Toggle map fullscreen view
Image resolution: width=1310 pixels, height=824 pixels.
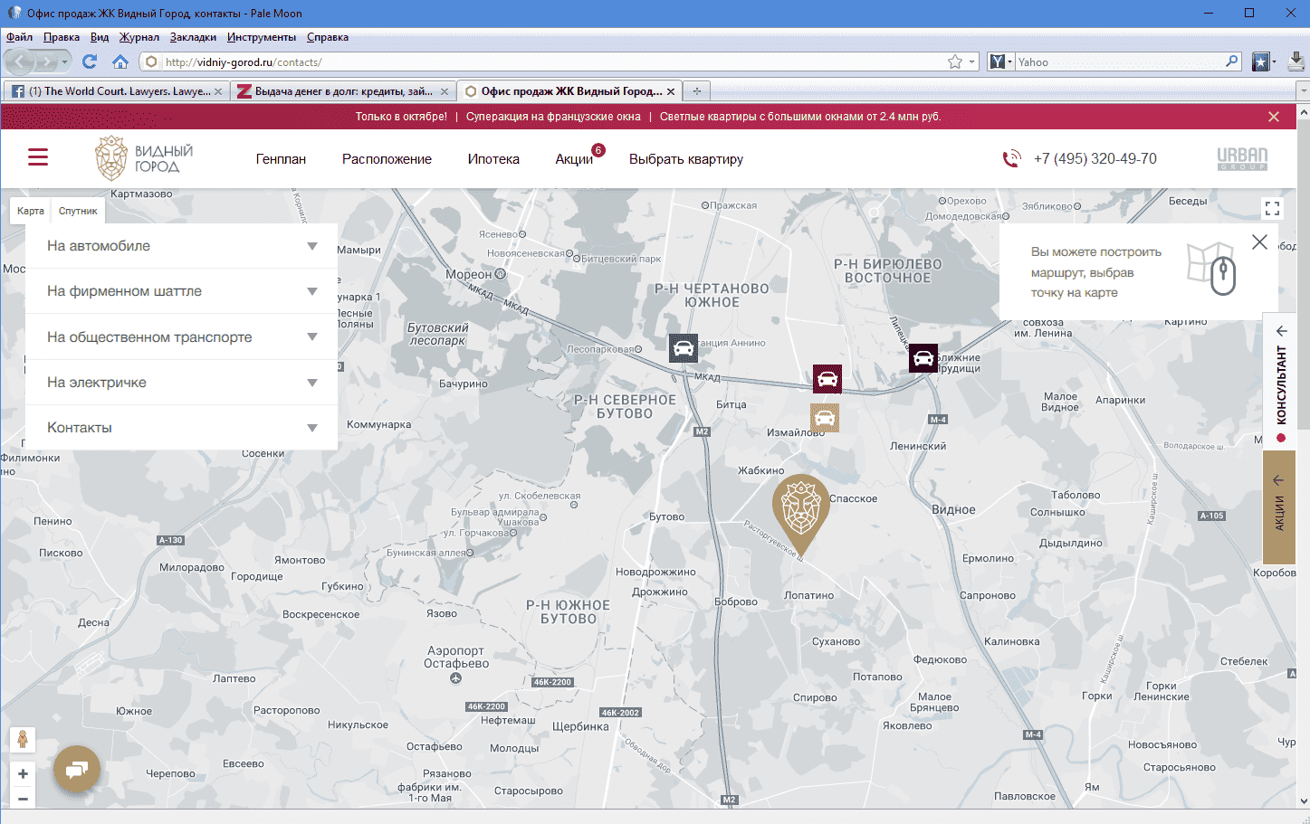1272,209
